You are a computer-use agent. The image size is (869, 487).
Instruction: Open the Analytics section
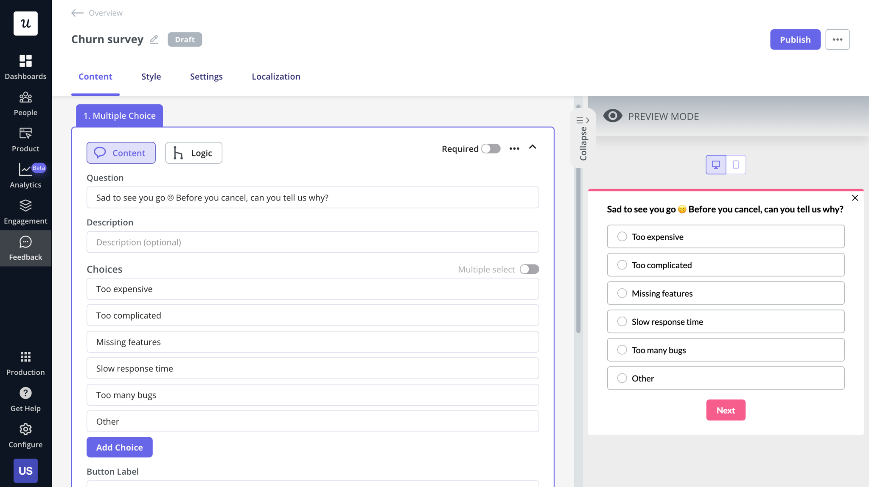pos(25,175)
